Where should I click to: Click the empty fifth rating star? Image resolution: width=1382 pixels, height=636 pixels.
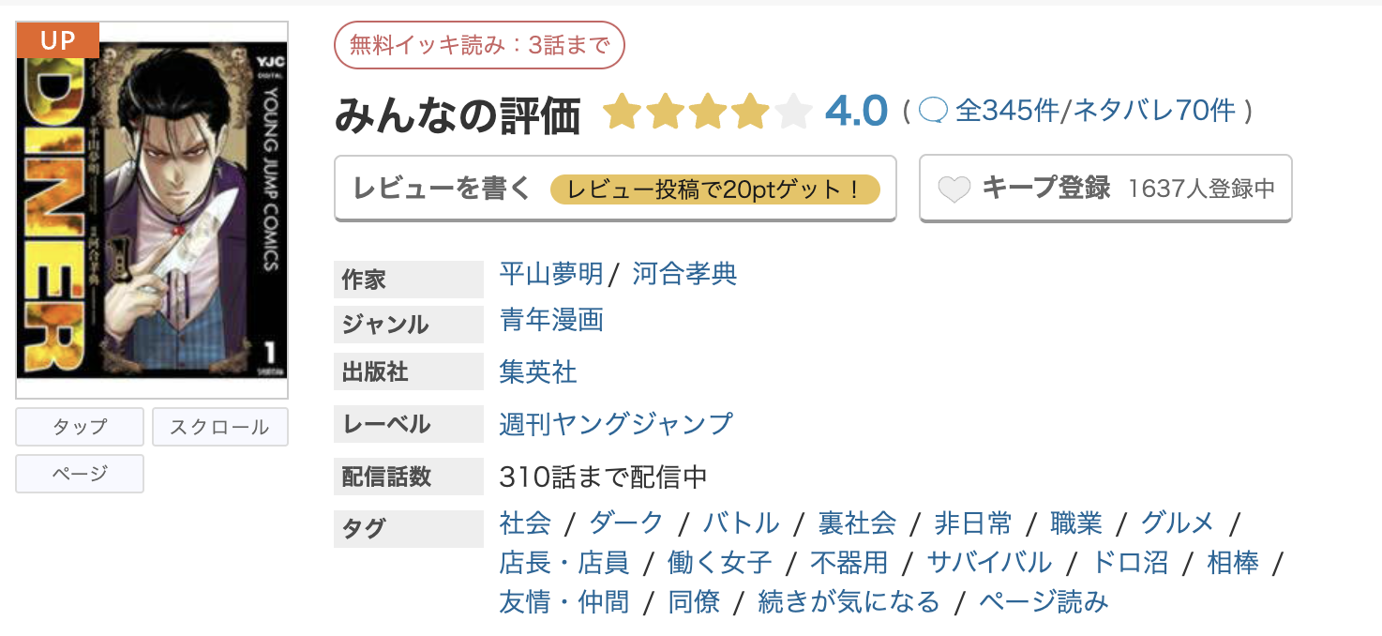click(x=792, y=111)
